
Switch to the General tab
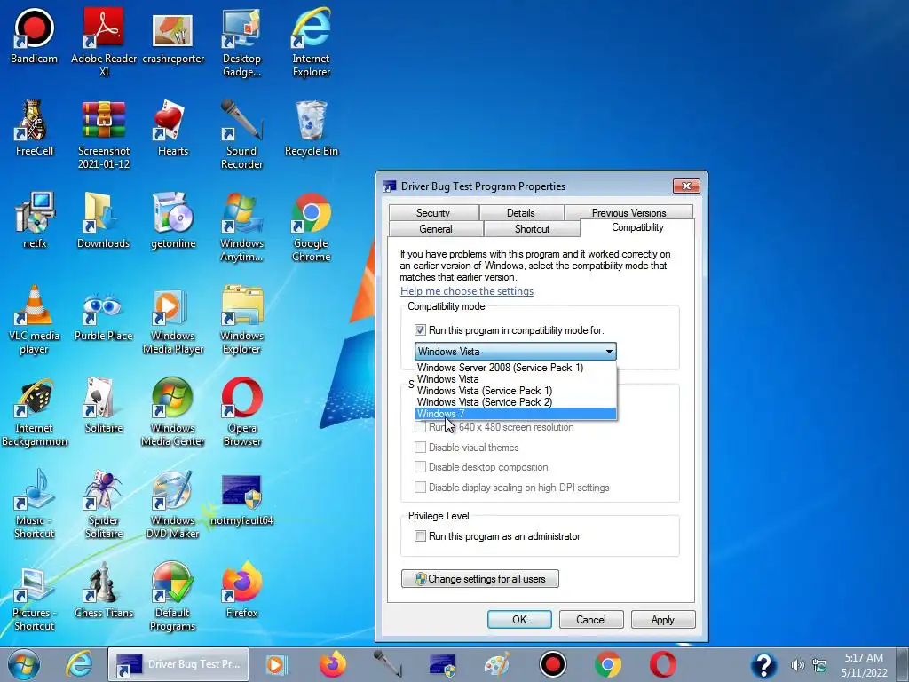click(x=435, y=229)
